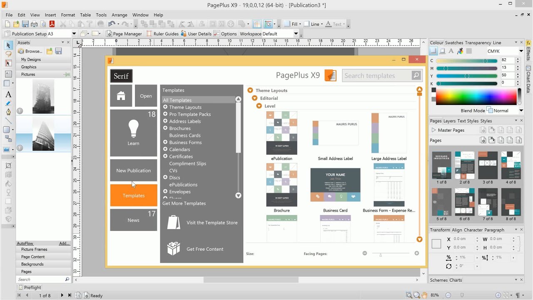Select the Business Card template thumbnail
This screenshot has width=533, height=300.
(x=335, y=185)
